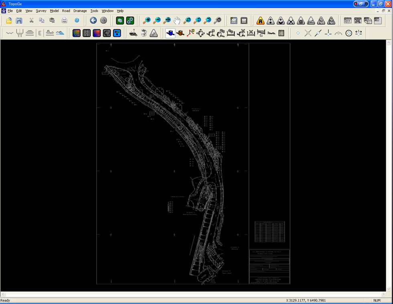This screenshot has width=393, height=304.
Task: Click the coordinate table grid icon
Action: pos(348,20)
